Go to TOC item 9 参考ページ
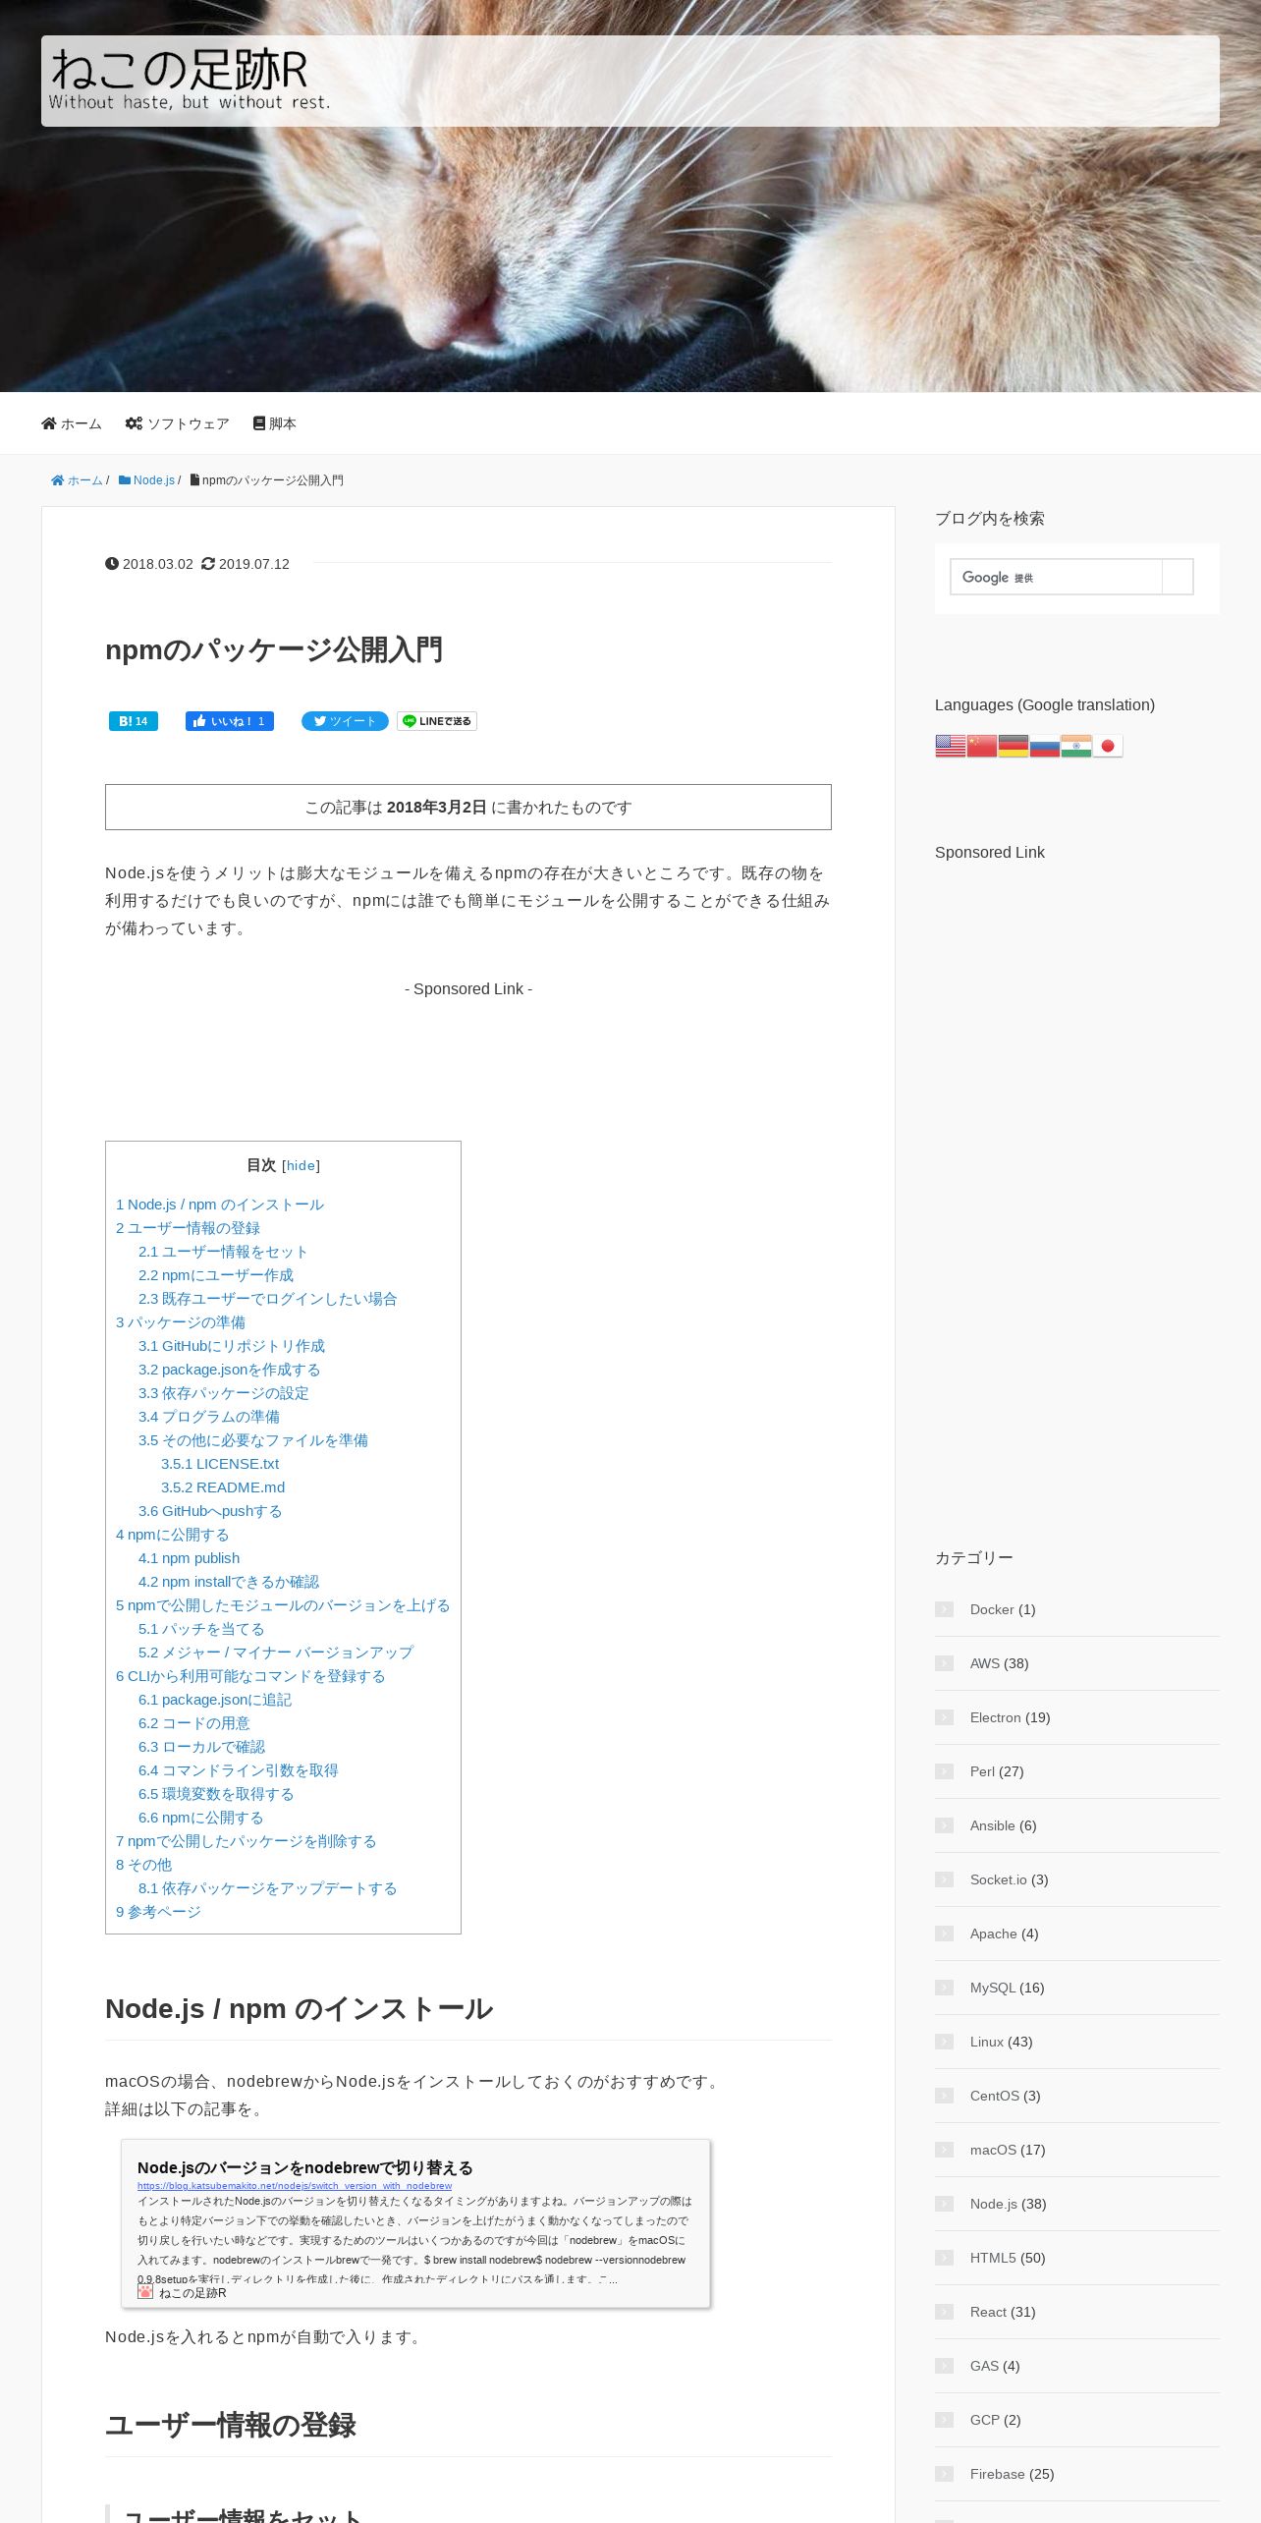Image resolution: width=1261 pixels, height=2523 pixels. pos(158,1912)
